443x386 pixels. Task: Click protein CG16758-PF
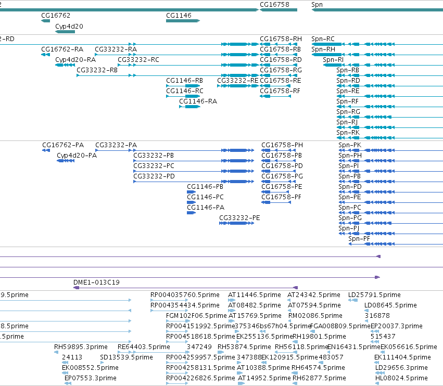pyautogui.click(x=281, y=197)
